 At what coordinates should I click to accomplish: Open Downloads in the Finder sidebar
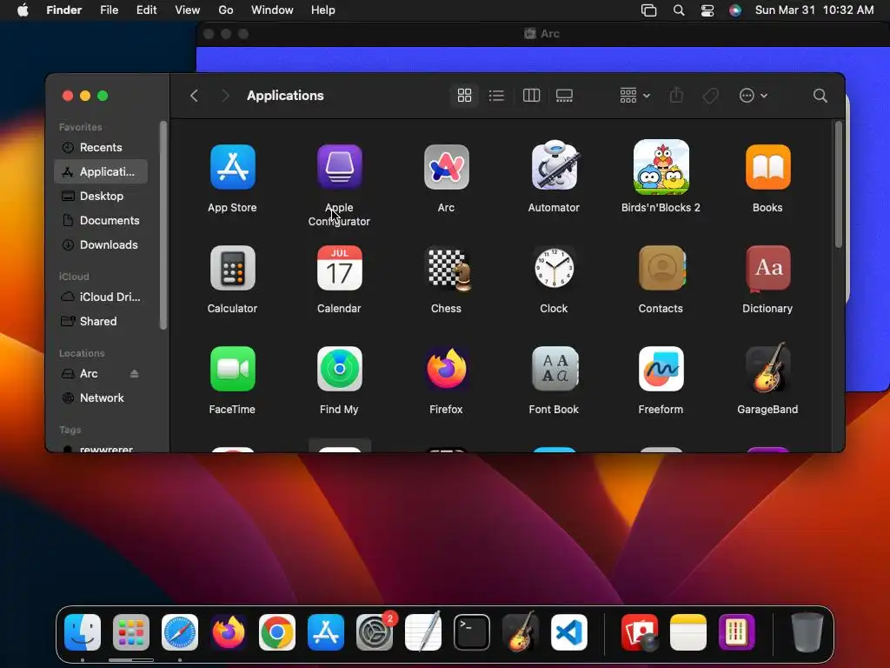101,244
